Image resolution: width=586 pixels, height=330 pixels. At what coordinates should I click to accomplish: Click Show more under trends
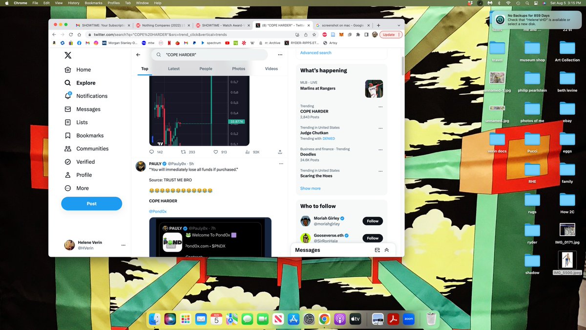pos(311,188)
